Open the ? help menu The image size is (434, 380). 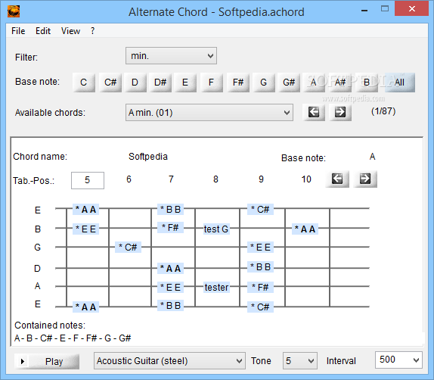coord(93,31)
